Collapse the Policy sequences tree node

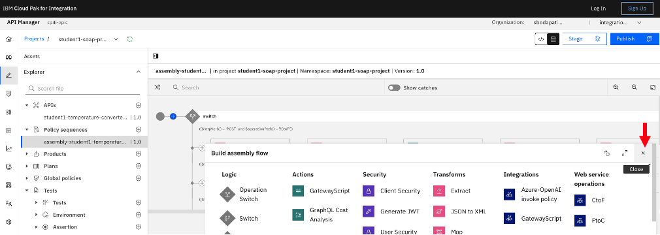point(27,129)
